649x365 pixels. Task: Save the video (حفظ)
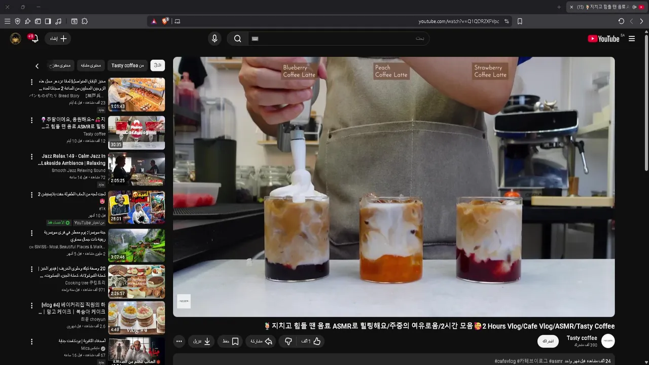click(x=231, y=341)
